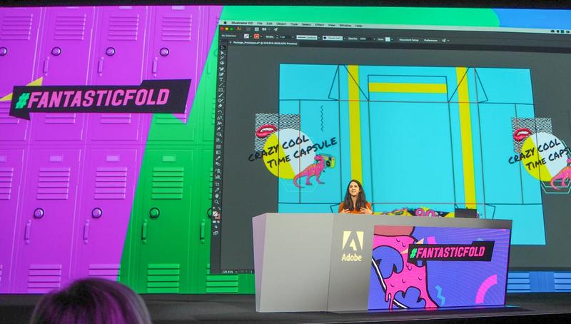The width and height of the screenshot is (571, 324).
Task: Click the No Selection label in control bar
Action: click(x=228, y=36)
